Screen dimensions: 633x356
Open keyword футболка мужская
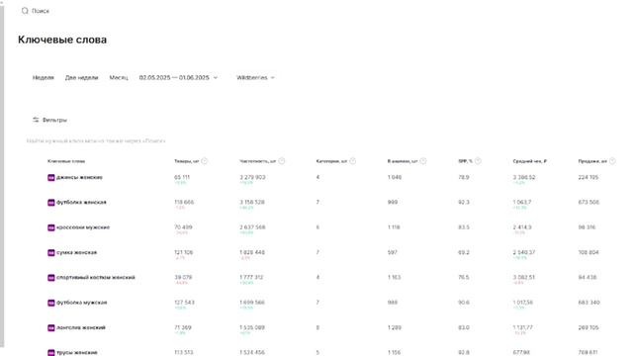(81, 303)
